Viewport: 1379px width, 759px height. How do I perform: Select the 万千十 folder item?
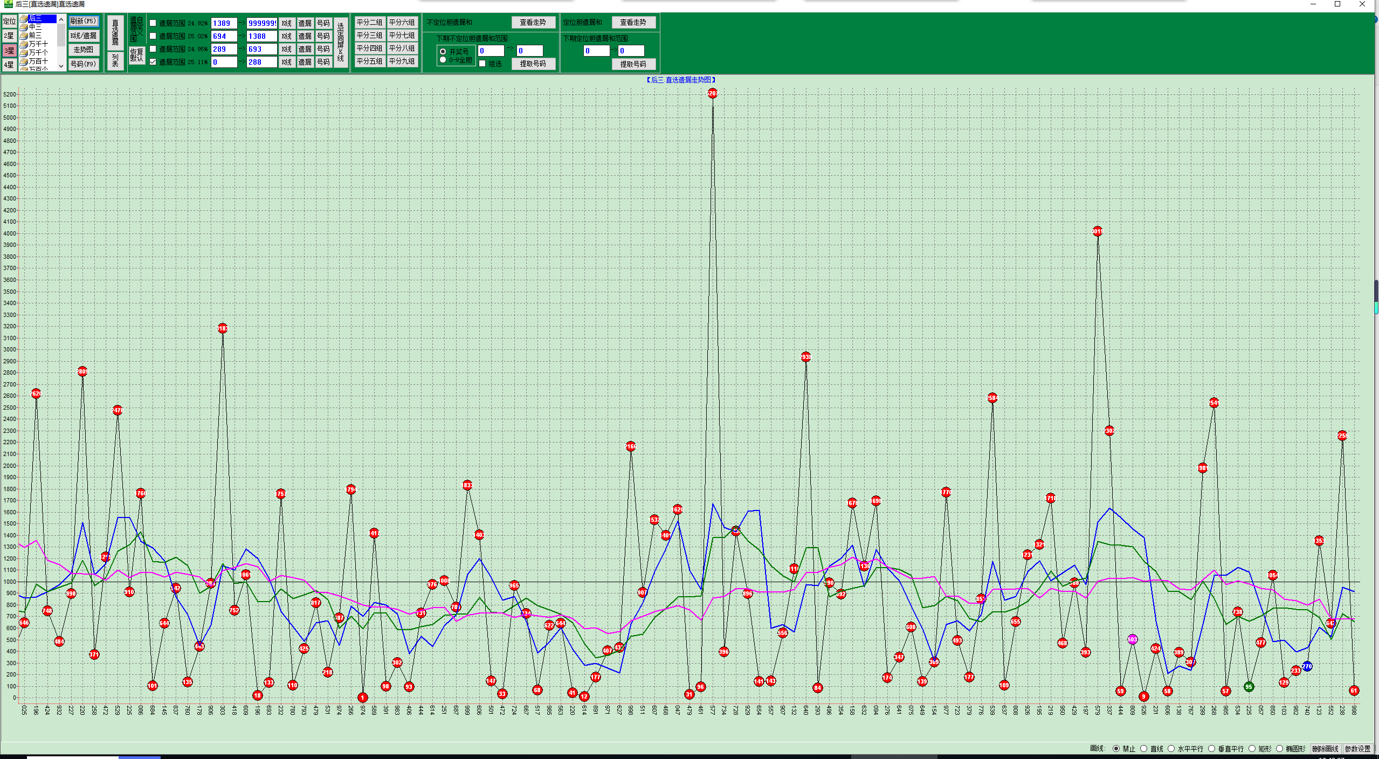coord(38,44)
